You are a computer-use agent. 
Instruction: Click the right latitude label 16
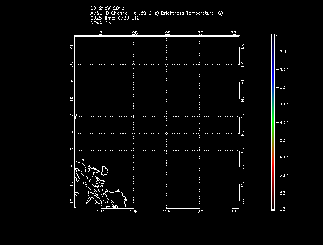[242, 134]
